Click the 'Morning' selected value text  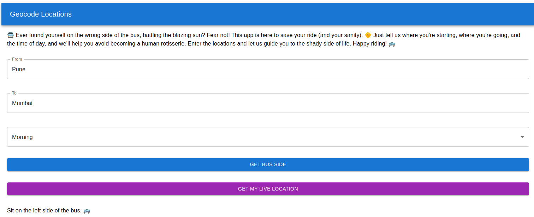pyautogui.click(x=22, y=137)
